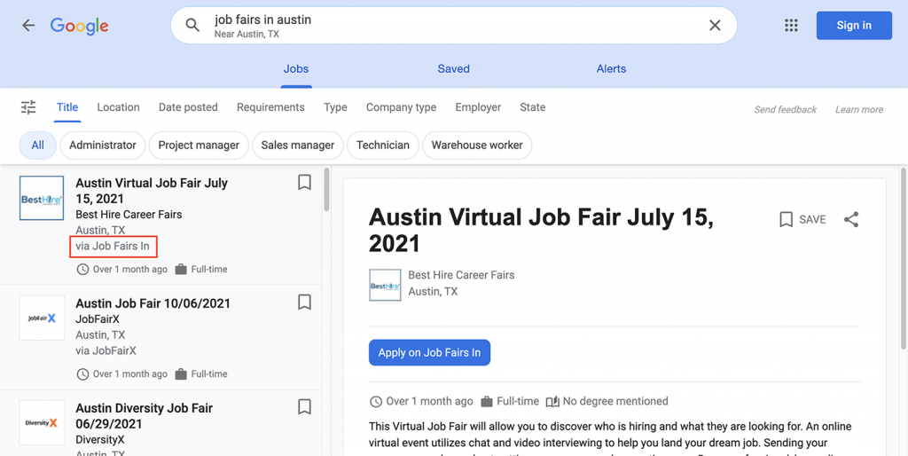The image size is (908, 456).
Task: Clear the search query with X
Action: 716,25
